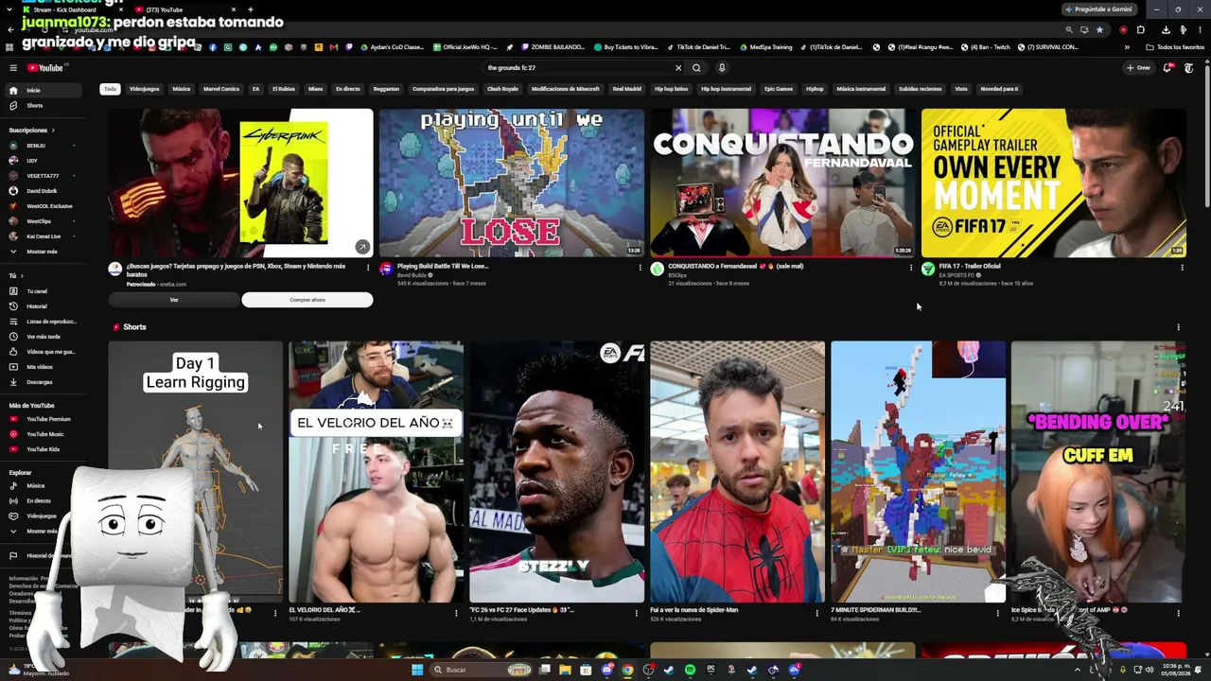This screenshot has width=1211, height=681.
Task: Open the account avatar menu
Action: [x=1189, y=68]
